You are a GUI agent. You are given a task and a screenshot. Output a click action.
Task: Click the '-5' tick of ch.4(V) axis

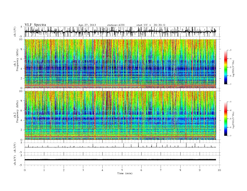tap(21, 165)
